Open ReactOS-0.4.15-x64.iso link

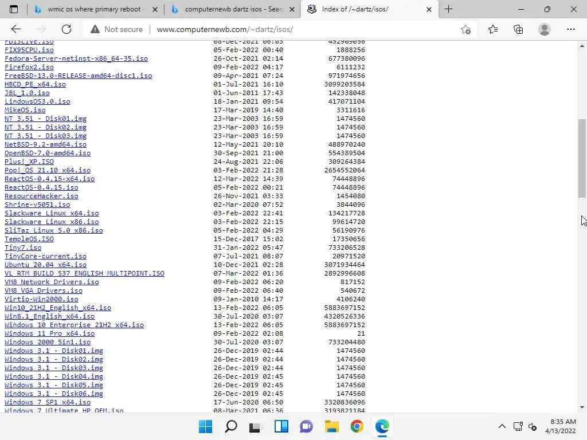pos(49,179)
